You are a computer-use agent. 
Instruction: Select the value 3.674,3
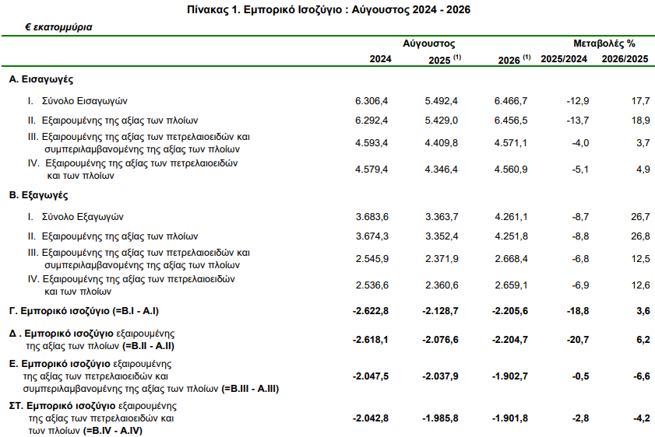pos(372,236)
